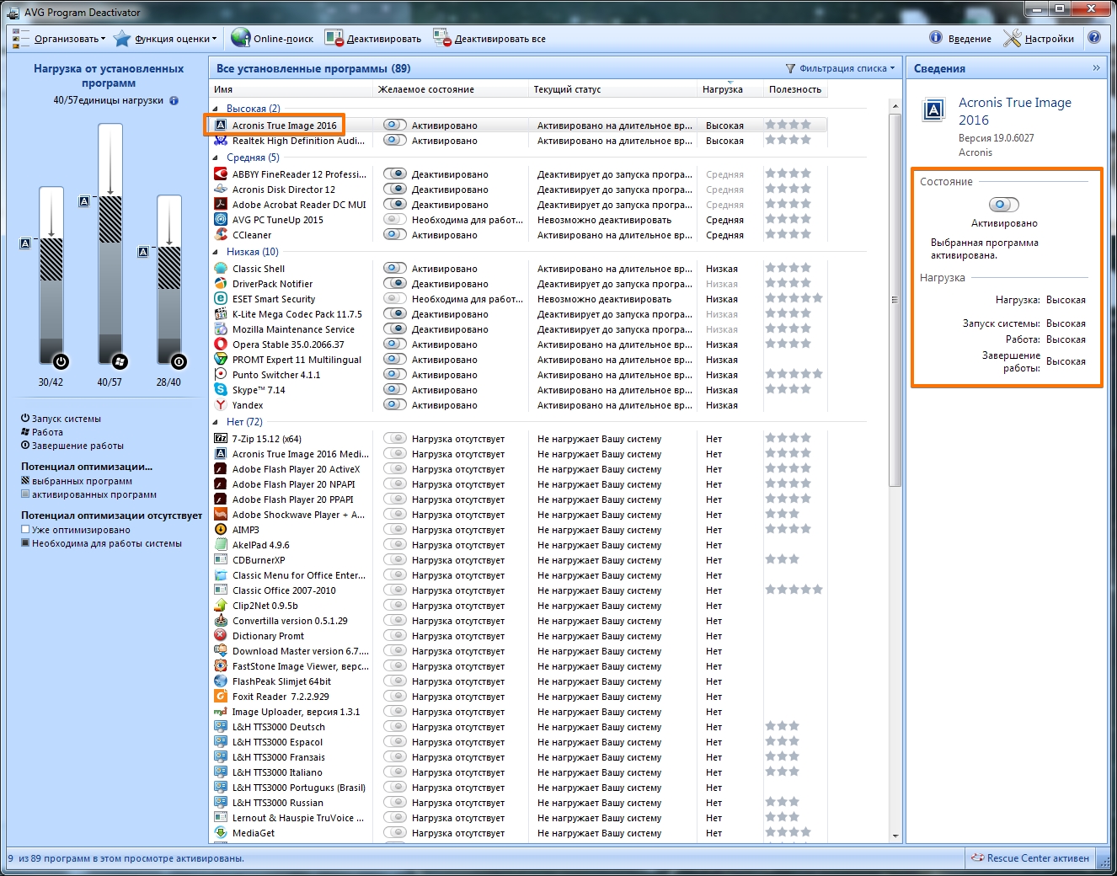
Task: Toggle ABBYY FineReader 12 activation switch
Action: pos(394,174)
